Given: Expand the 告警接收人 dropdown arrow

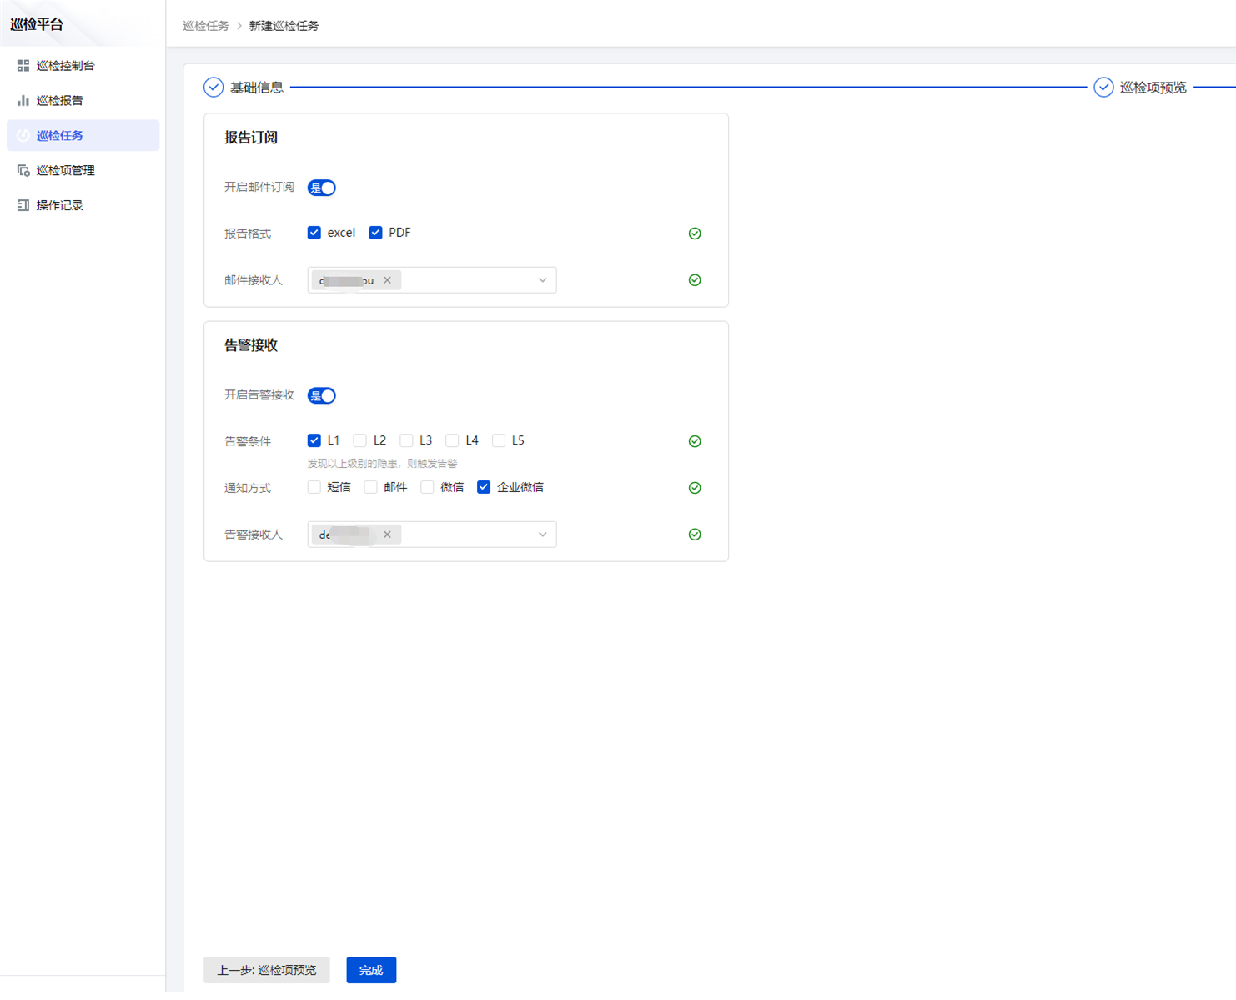Looking at the screenshot, I should coord(542,535).
